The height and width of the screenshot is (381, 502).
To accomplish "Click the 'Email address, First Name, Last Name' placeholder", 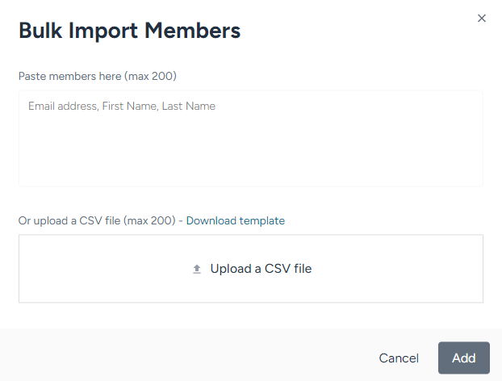I will (122, 106).
